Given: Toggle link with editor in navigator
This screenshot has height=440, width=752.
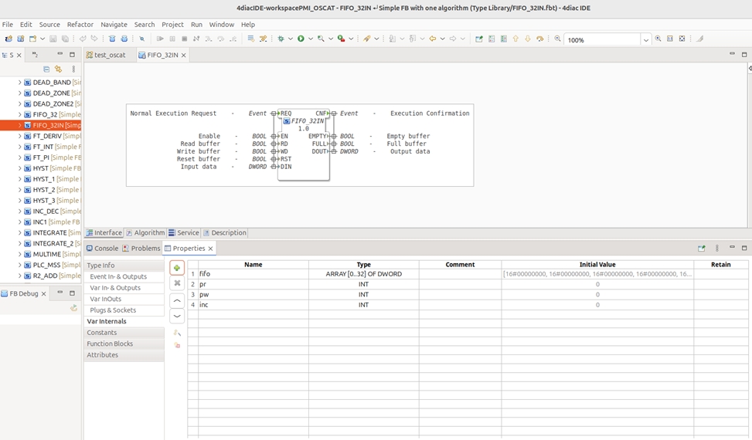Looking at the screenshot, I should coord(59,69).
